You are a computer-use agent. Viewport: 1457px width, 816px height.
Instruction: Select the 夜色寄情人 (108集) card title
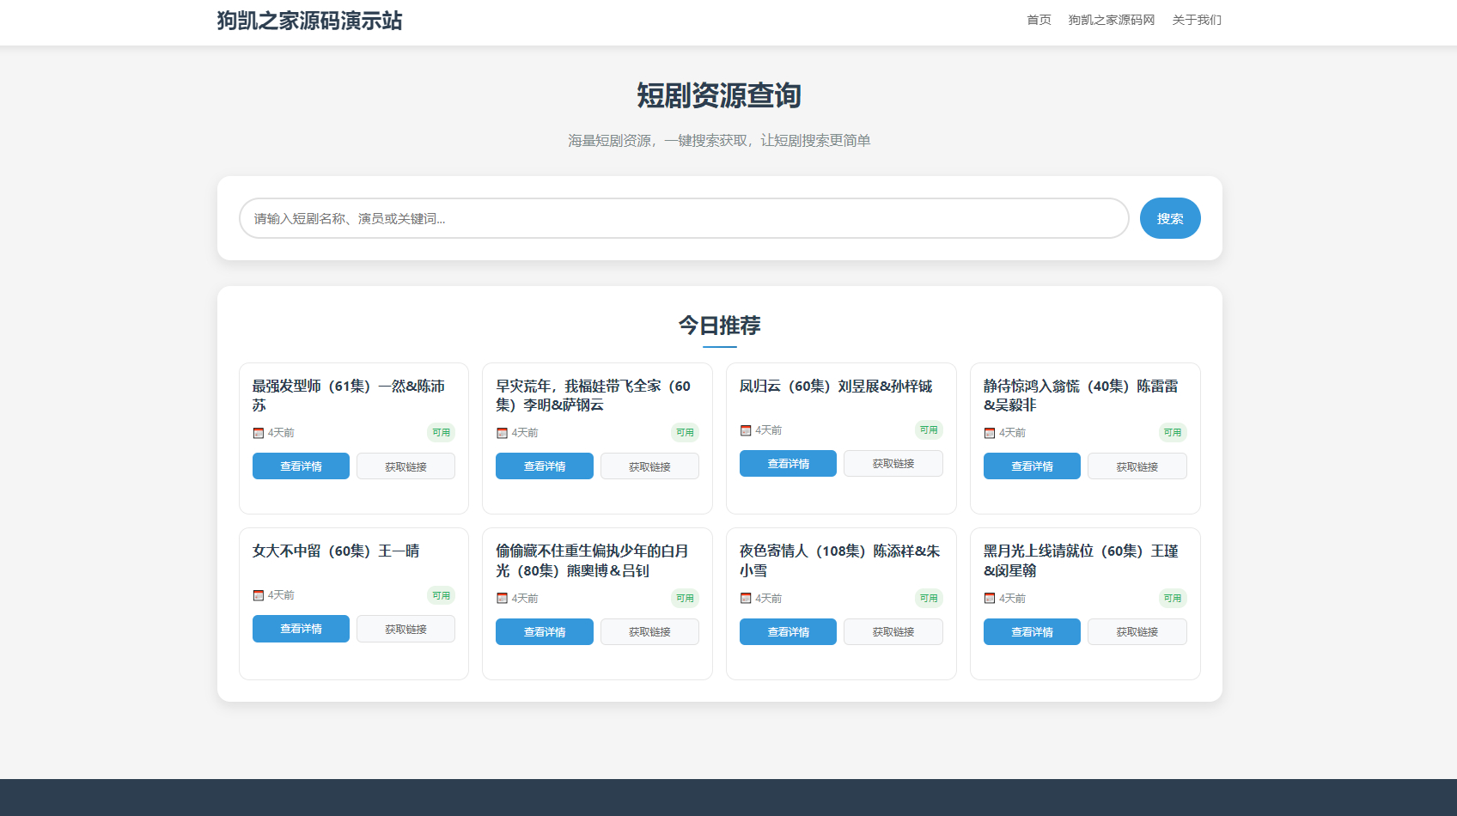point(839,560)
